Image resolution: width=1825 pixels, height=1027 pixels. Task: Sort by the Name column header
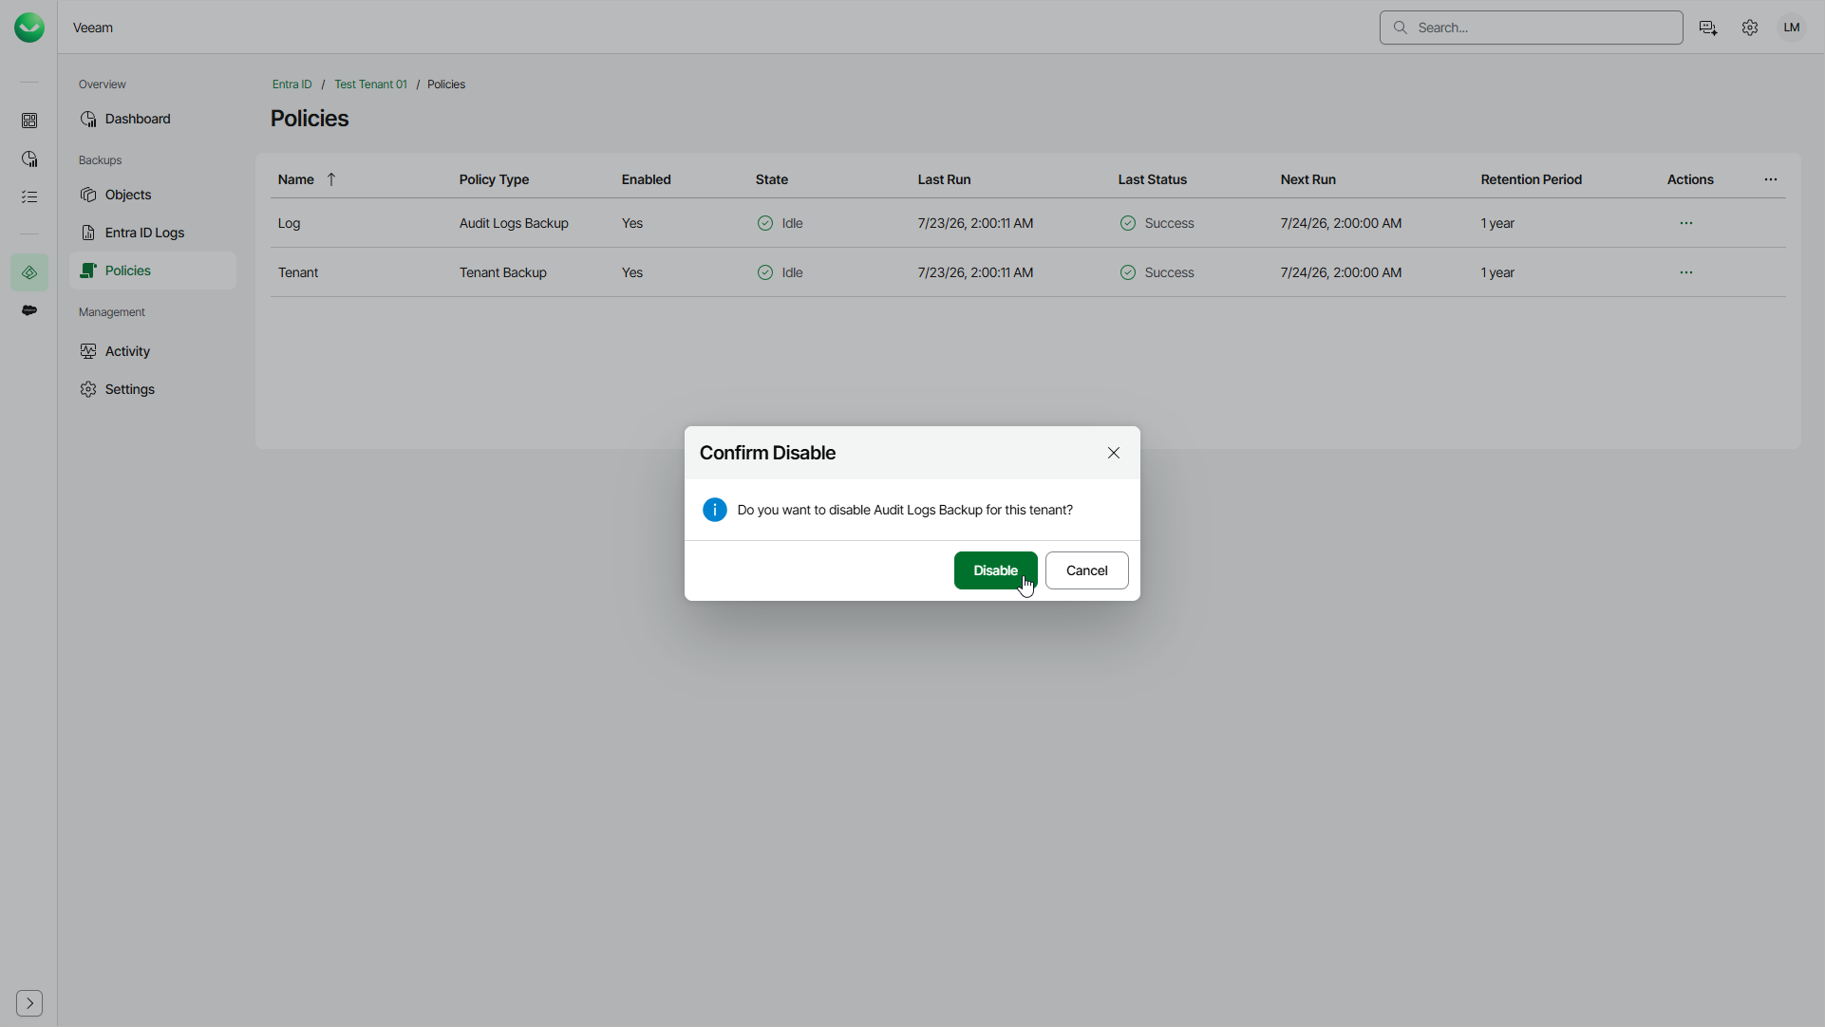coord(295,179)
